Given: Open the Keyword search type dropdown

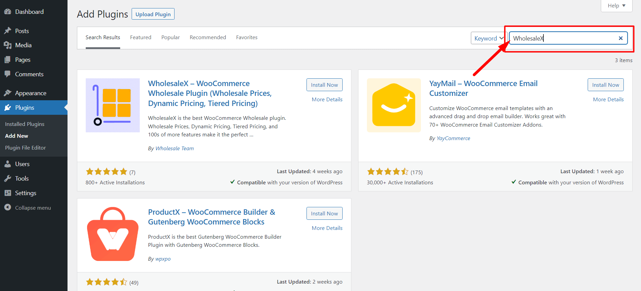Looking at the screenshot, I should point(488,38).
